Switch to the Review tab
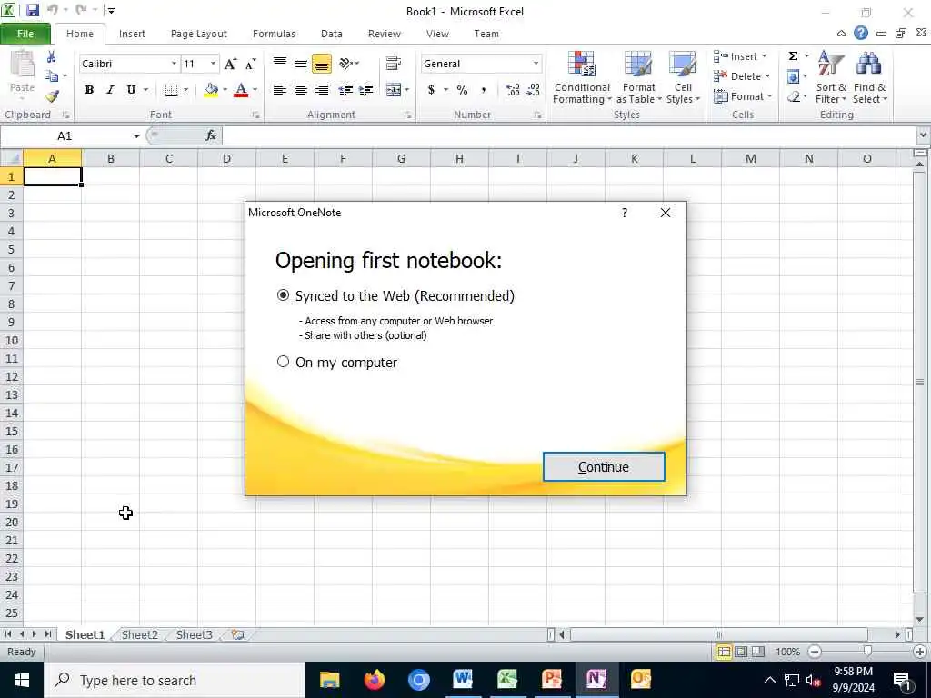The height and width of the screenshot is (698, 931). pyautogui.click(x=385, y=34)
